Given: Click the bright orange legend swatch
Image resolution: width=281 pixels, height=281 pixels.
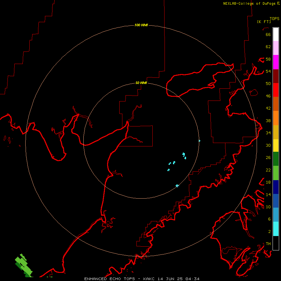Looking at the screenshot, I should [276, 118].
